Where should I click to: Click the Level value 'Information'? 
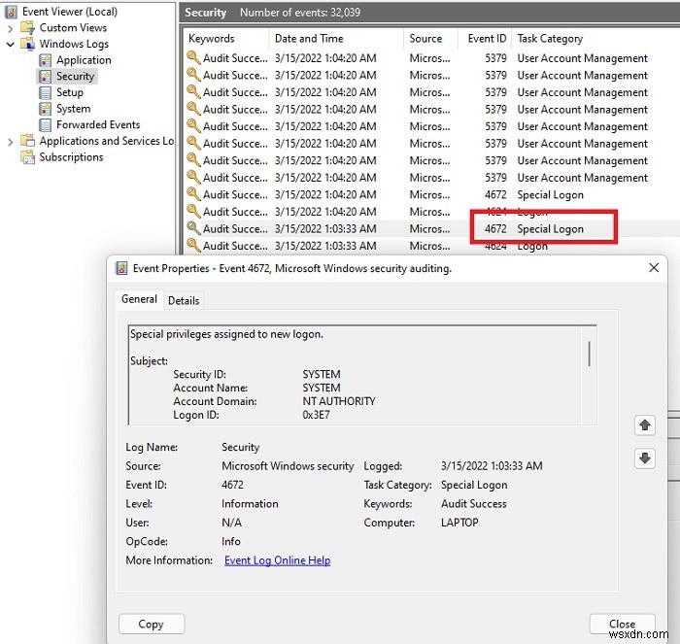pos(250,503)
